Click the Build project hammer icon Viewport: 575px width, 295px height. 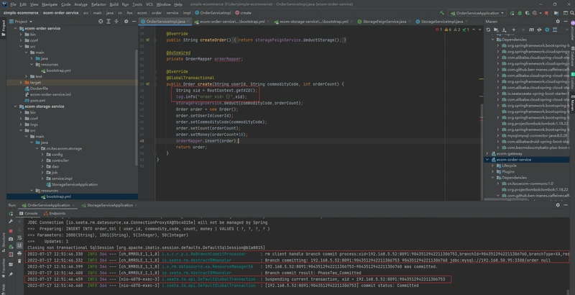(442, 13)
